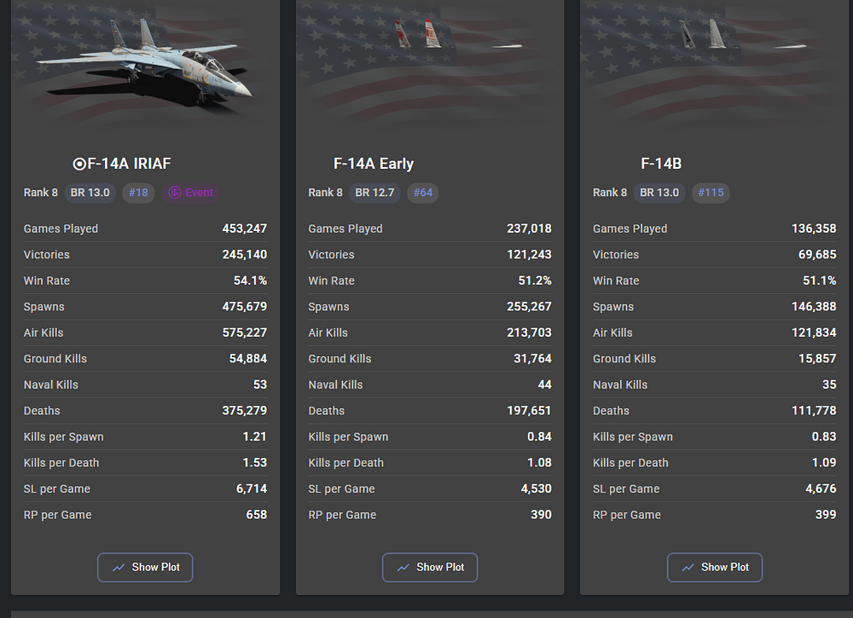Click the purple Event badge icon
The image size is (853, 618).
pos(175,193)
